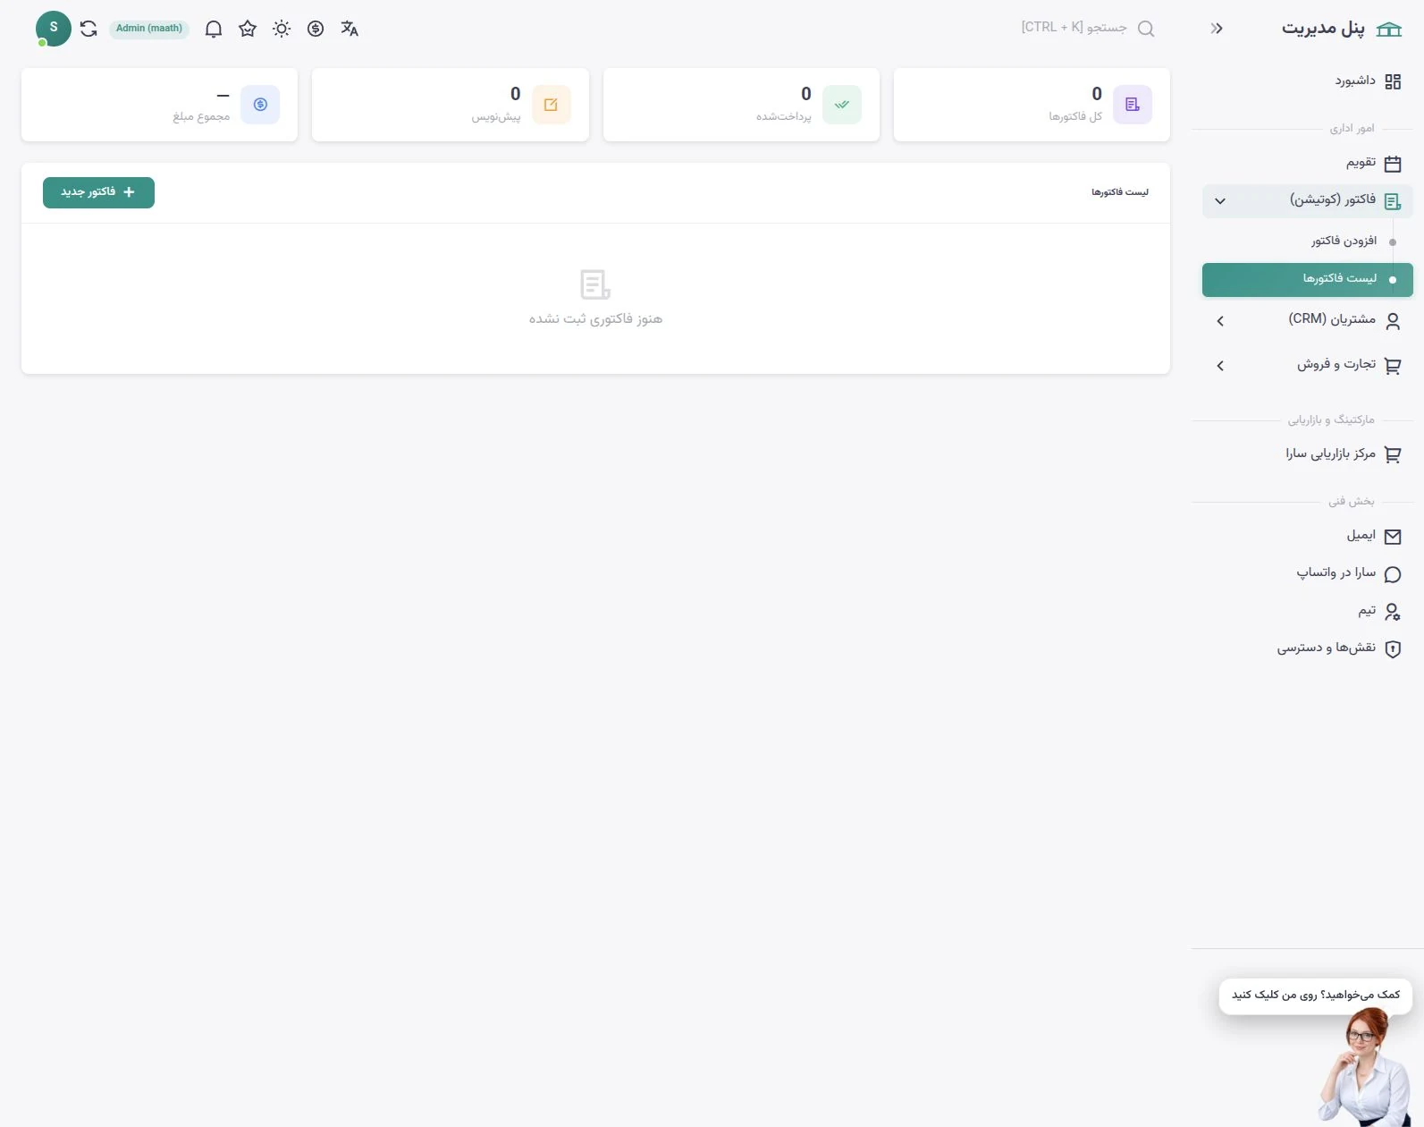1424x1127 pixels.
Task: Expand مشتریان (CRM) chevron
Action: pos(1220,321)
